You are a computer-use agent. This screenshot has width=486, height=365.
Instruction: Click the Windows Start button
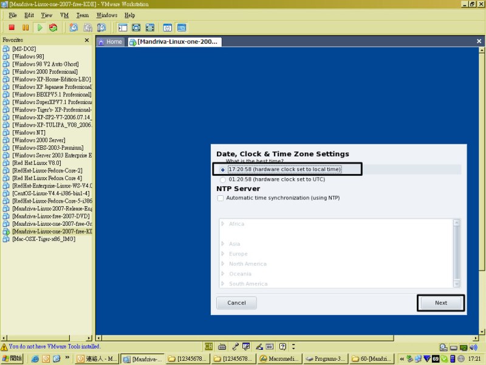pyautogui.click(x=12, y=359)
